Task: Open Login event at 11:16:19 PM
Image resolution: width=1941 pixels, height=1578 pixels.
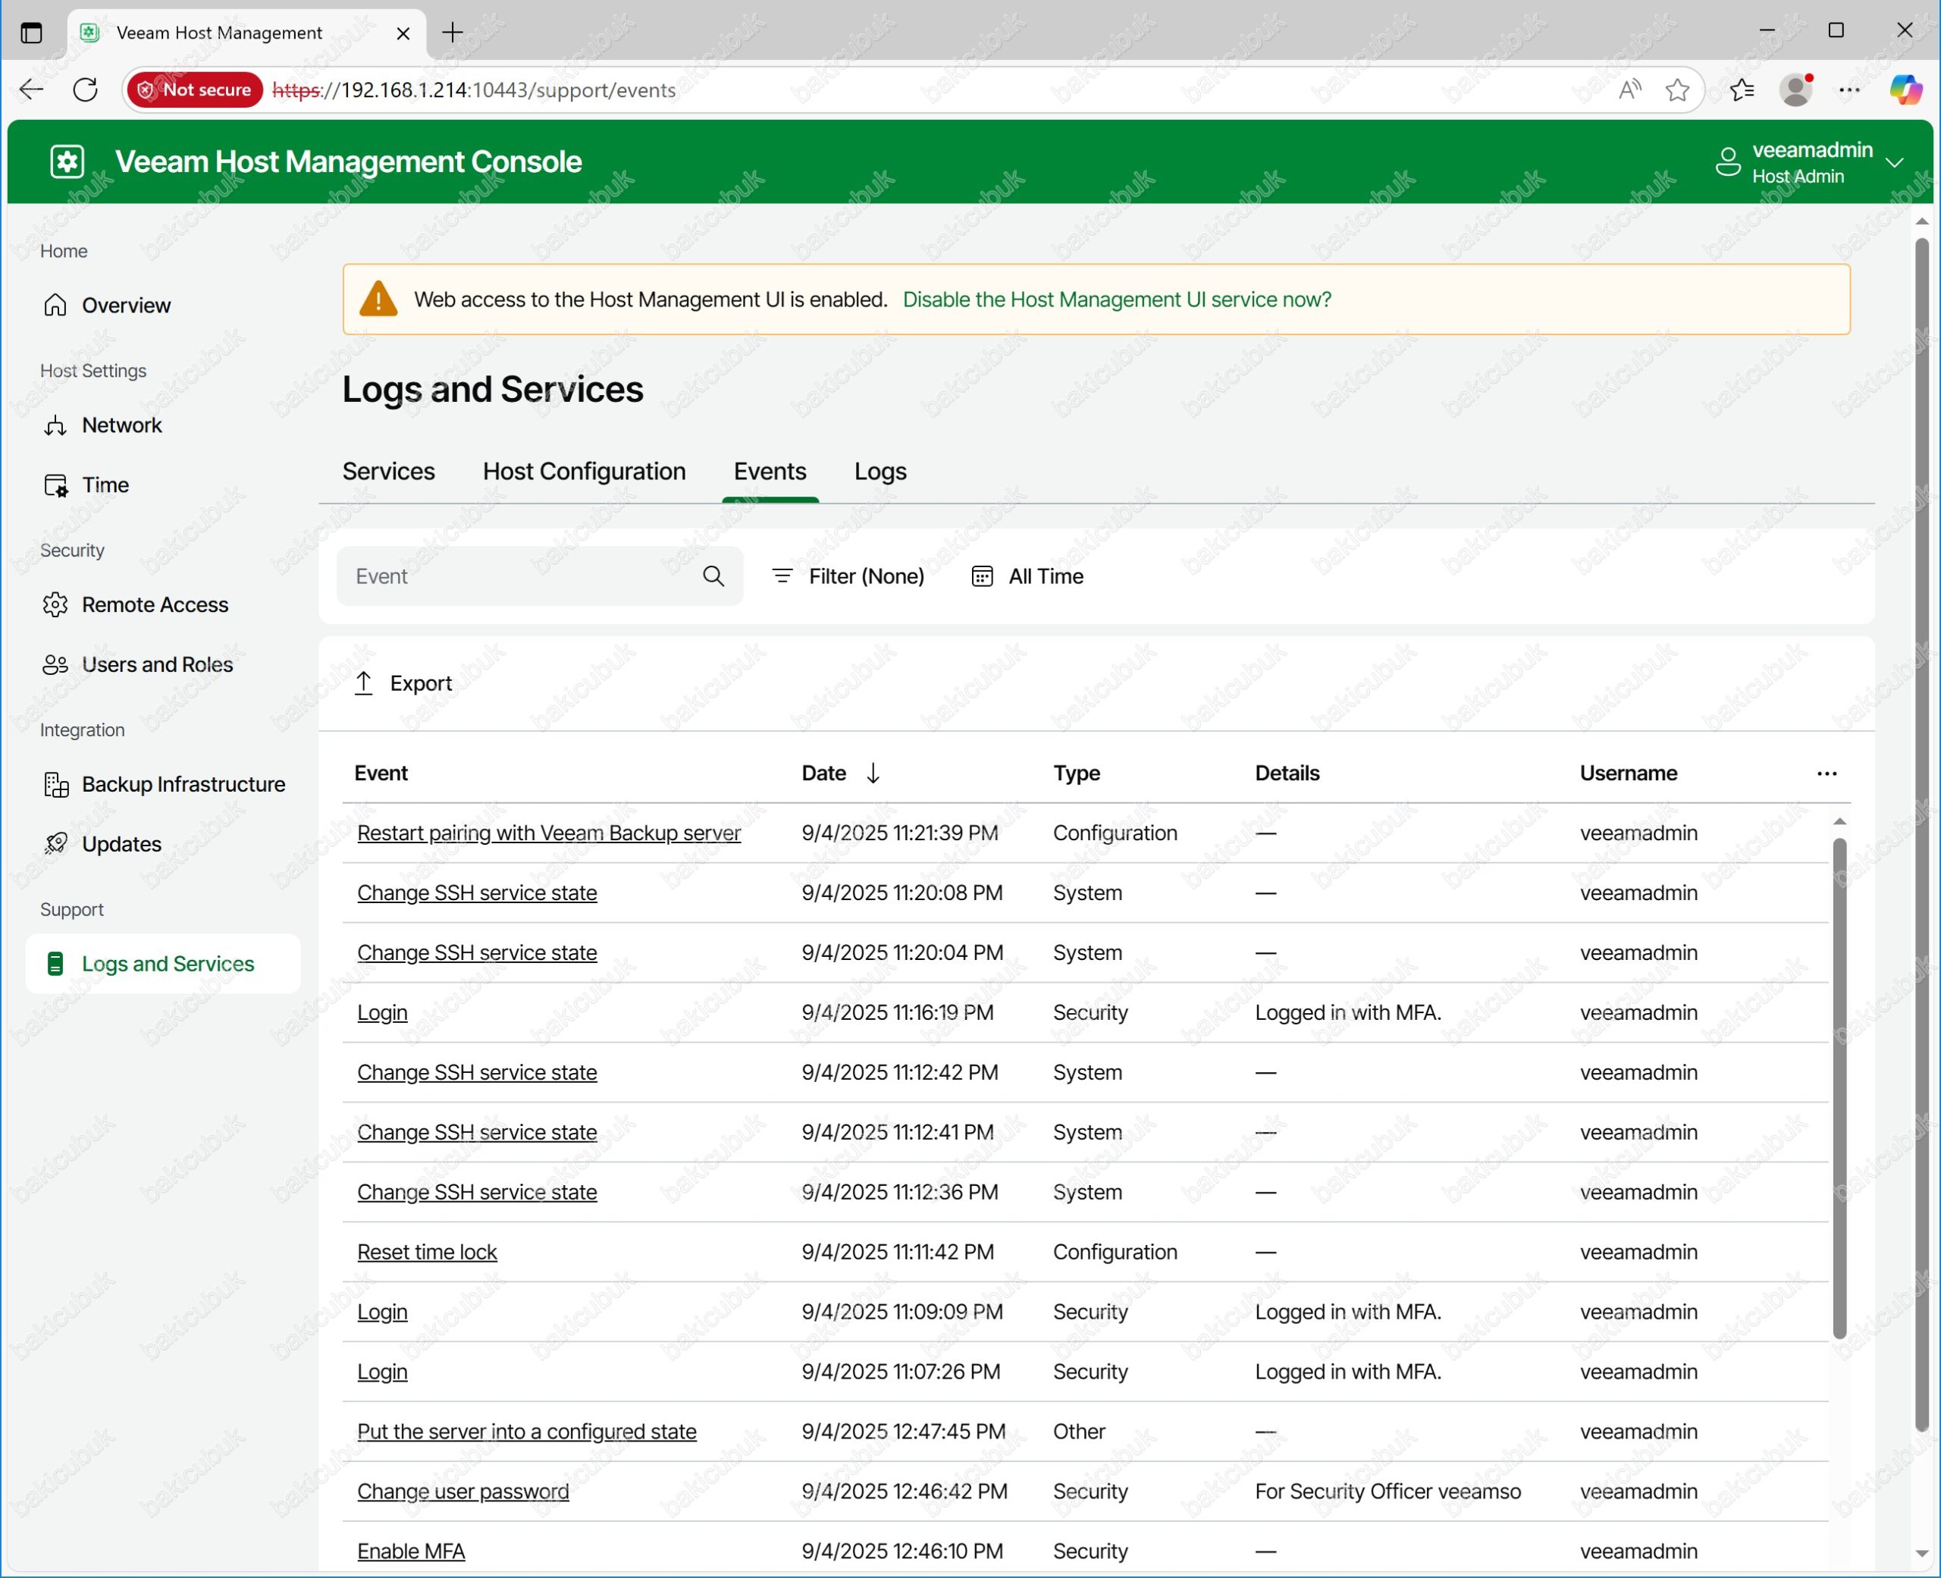Action: [x=381, y=1012]
